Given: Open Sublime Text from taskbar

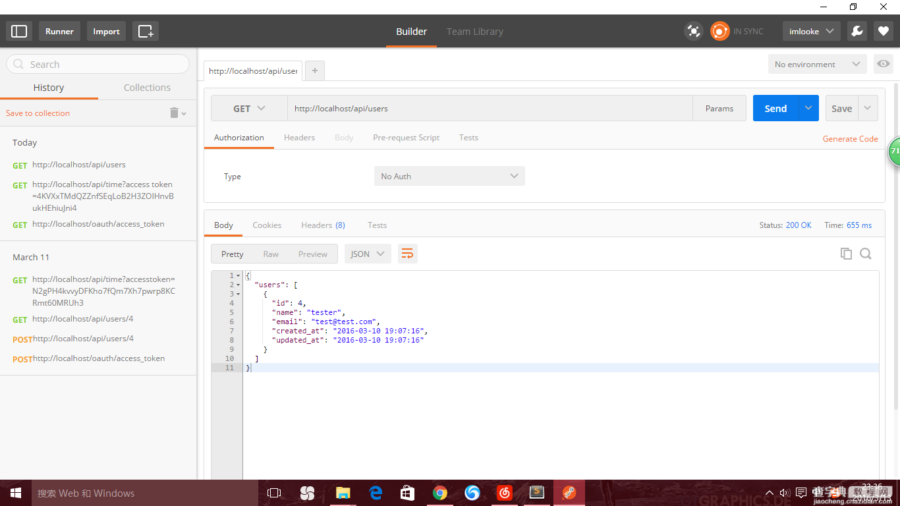Looking at the screenshot, I should (x=537, y=493).
